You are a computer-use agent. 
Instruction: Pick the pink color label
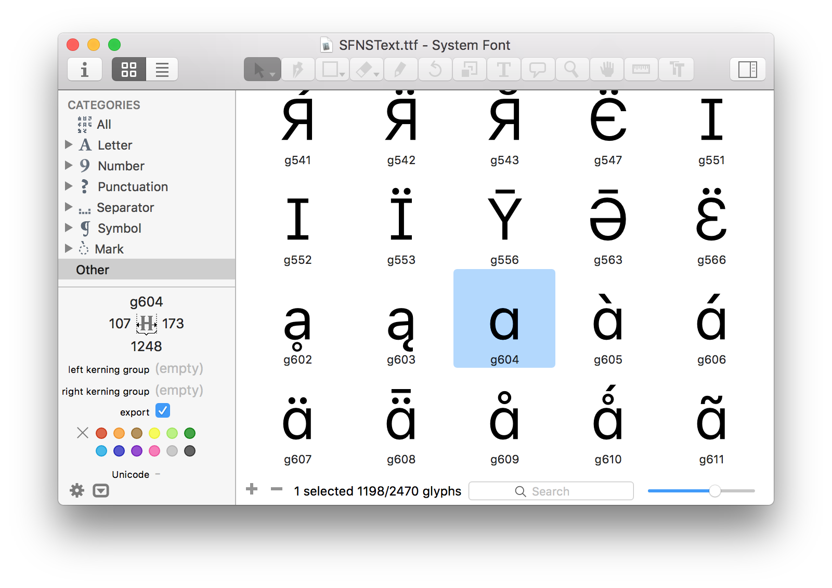pyautogui.click(x=154, y=451)
